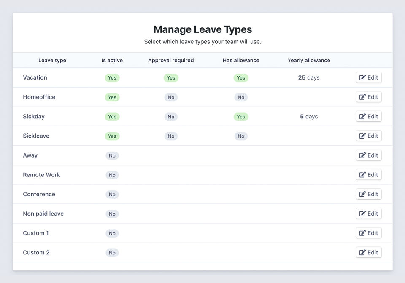
Task: Toggle Vacation's green 'Is active' Yes badge
Action: click(x=112, y=78)
